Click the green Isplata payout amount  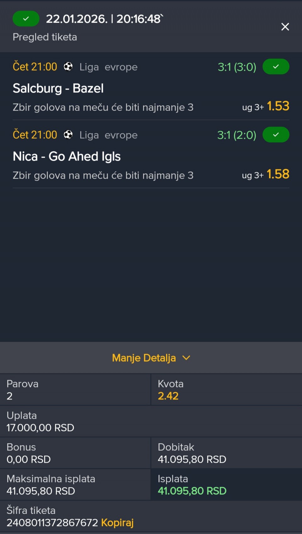pos(192,491)
